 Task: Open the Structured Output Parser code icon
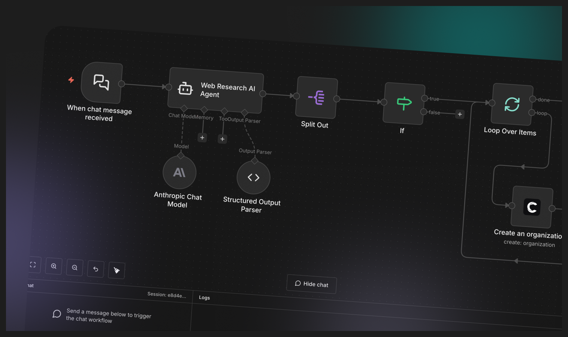click(254, 177)
